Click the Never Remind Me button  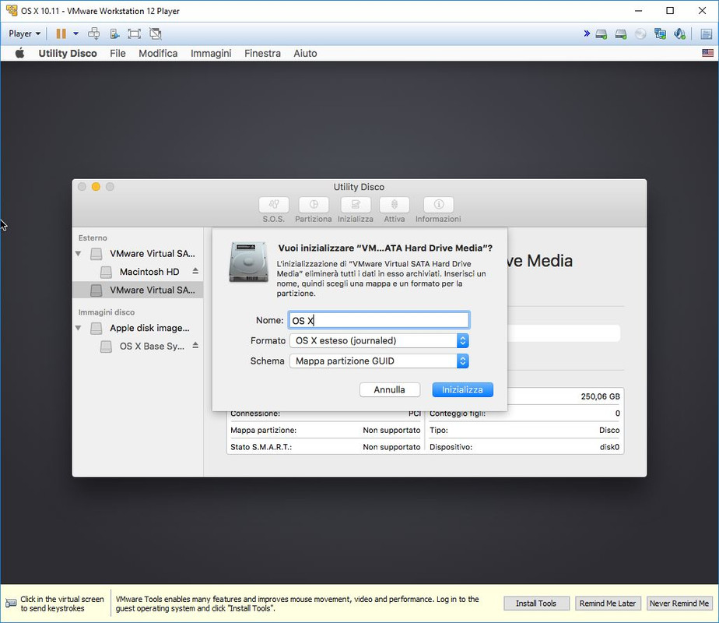point(679,604)
